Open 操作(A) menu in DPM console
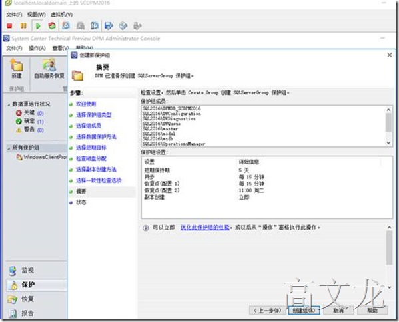The width and height of the screenshot is (399, 322). pos(37,48)
